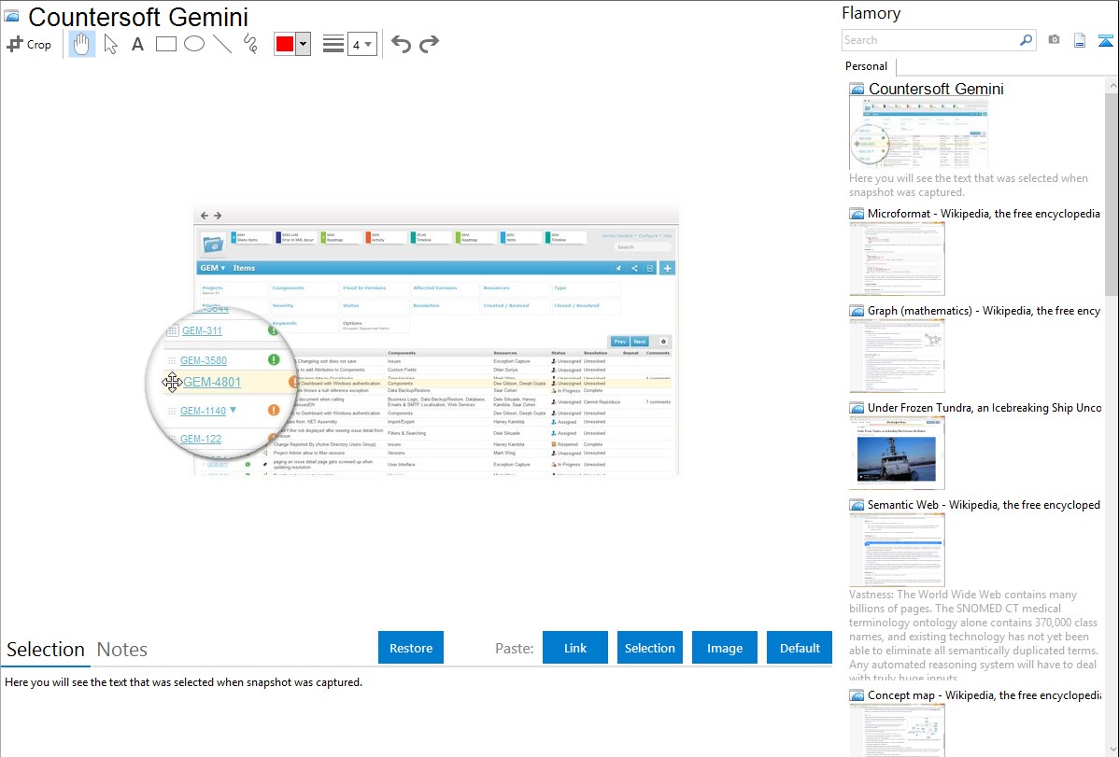
Task: Redo the last annotation
Action: click(429, 44)
